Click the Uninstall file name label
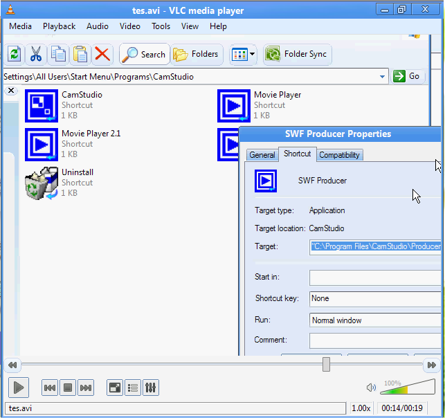 (x=78, y=172)
